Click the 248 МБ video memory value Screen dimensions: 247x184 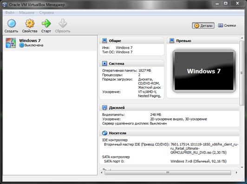point(156,114)
